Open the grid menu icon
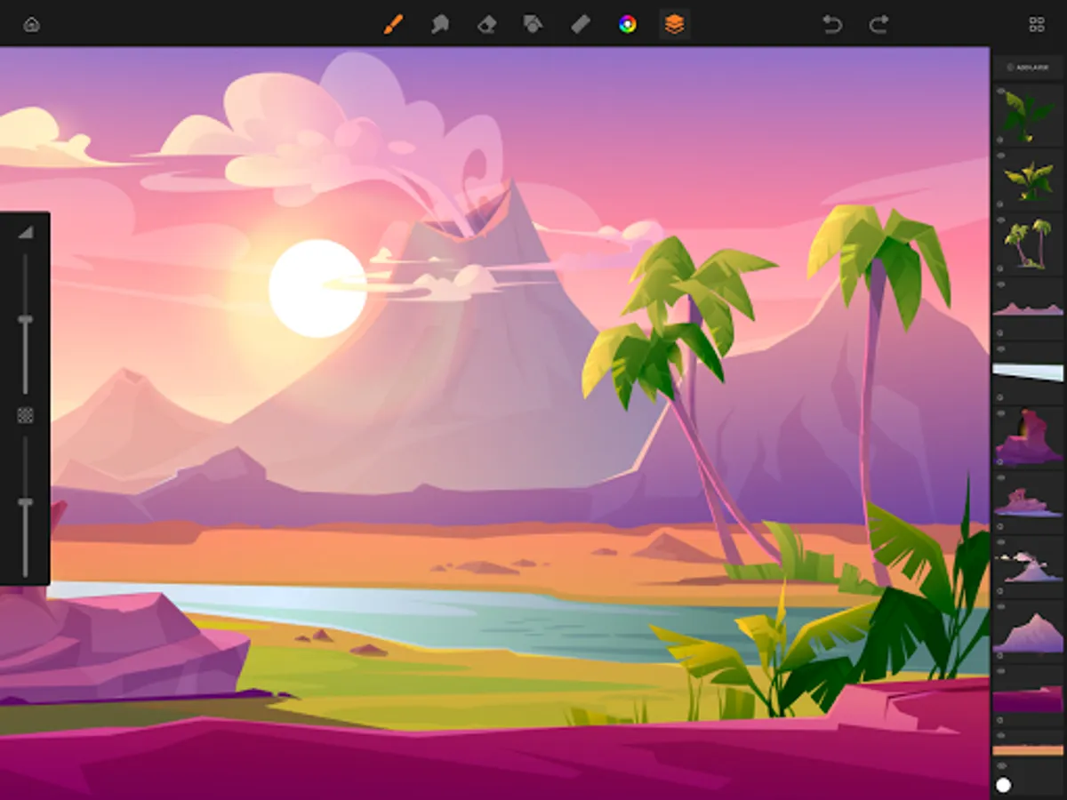This screenshot has height=800, width=1067. click(1037, 24)
